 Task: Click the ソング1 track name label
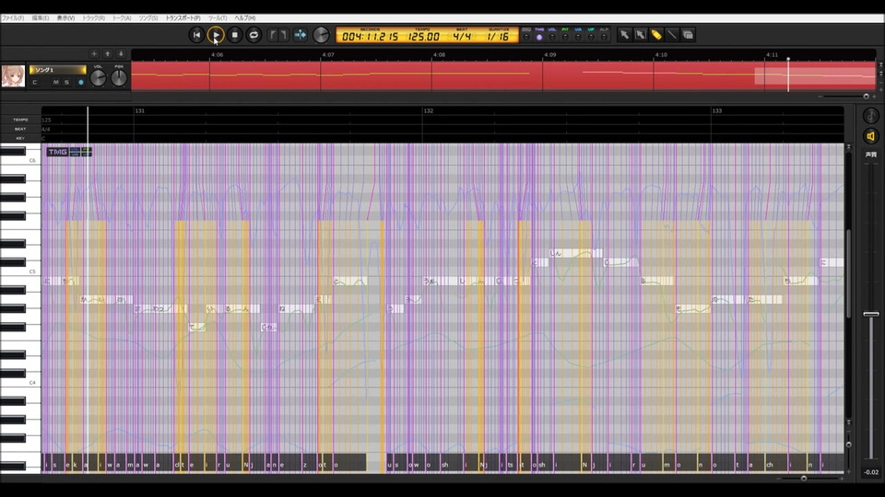point(57,70)
